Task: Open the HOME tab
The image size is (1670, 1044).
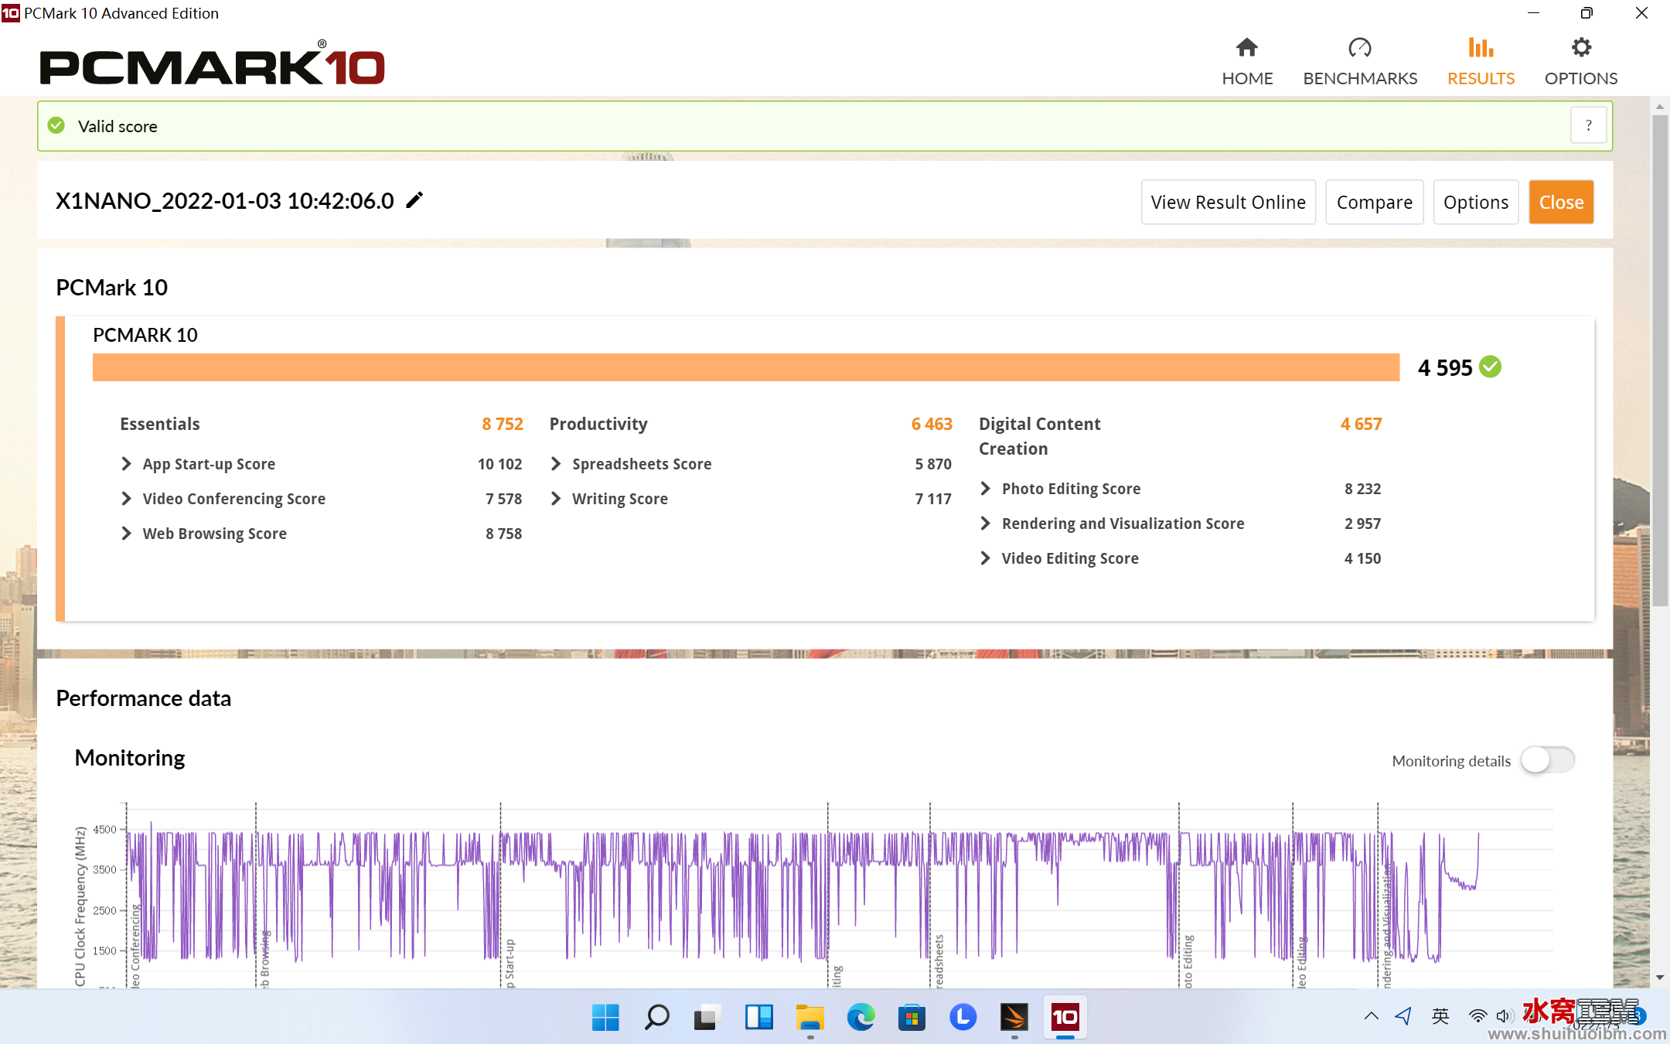Action: (1247, 62)
